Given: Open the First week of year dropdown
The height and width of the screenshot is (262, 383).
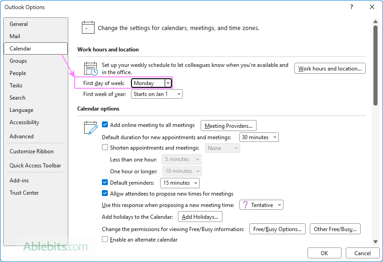Looking at the screenshot, I should click(157, 94).
